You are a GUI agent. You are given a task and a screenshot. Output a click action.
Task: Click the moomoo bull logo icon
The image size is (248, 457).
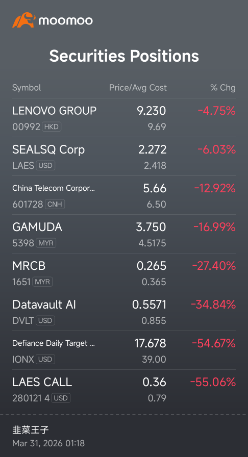pyautogui.click(x=24, y=20)
